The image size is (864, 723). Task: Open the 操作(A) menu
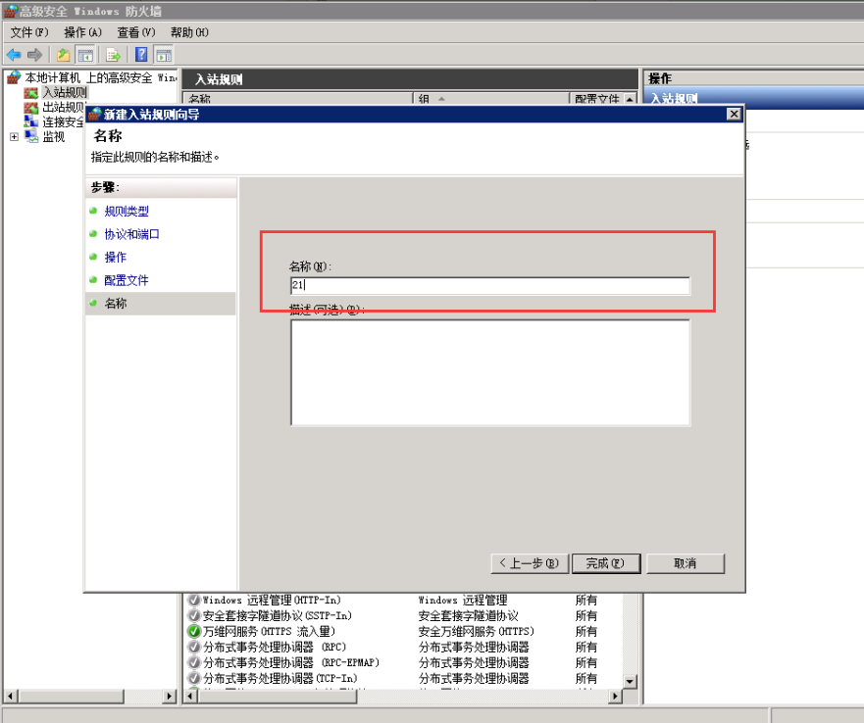pos(82,32)
